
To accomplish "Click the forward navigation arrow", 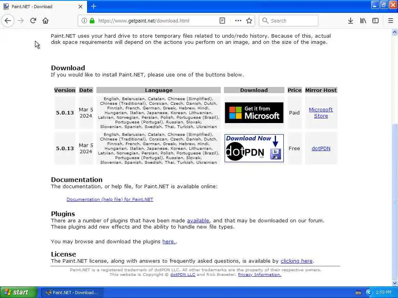I will point(21,21).
